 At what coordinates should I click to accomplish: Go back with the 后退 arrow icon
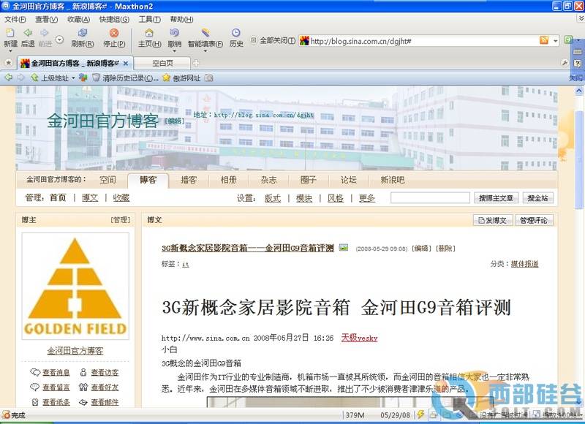(28, 33)
